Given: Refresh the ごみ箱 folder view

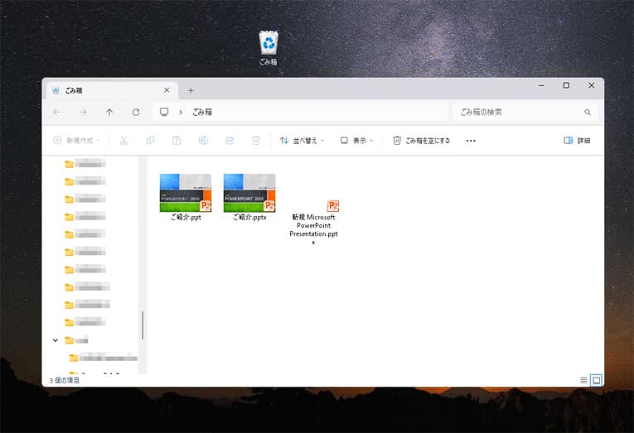Looking at the screenshot, I should point(136,112).
